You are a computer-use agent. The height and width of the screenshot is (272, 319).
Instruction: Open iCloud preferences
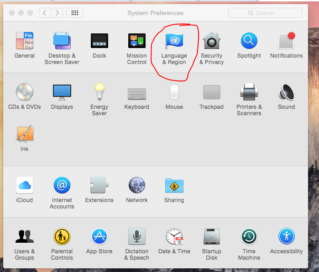(25, 185)
